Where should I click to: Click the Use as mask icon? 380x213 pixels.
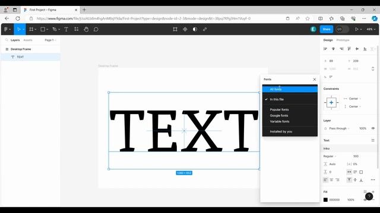click(195, 29)
